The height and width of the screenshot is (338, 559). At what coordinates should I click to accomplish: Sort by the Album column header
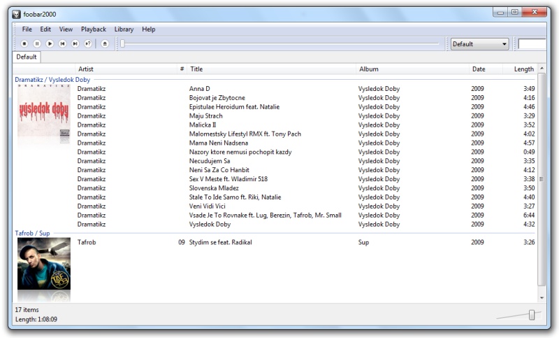[412, 69]
